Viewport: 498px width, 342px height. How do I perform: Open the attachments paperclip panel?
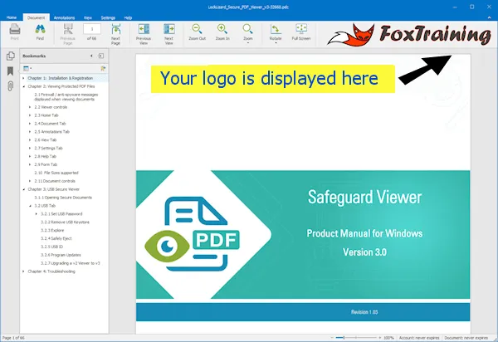pos(11,86)
